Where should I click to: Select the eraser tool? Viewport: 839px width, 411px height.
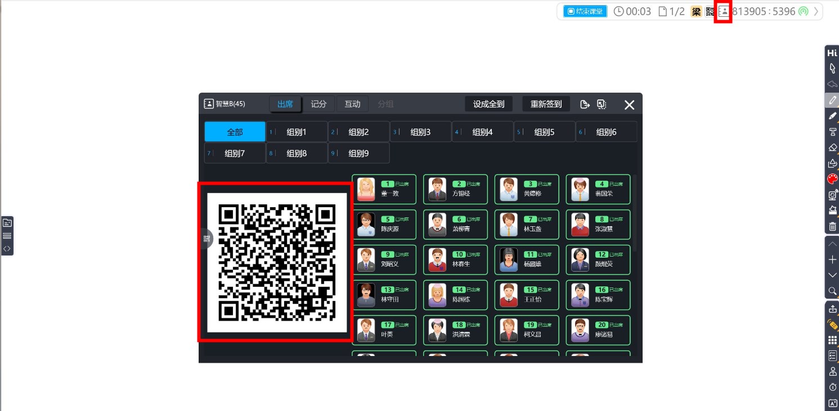point(832,148)
